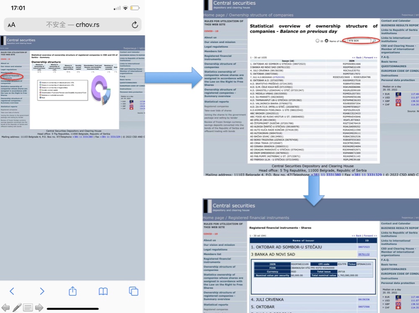Screen dimensions: 419x313
Task: Open Our vision and mission on registered instruments page
Action: click(x=219, y=245)
